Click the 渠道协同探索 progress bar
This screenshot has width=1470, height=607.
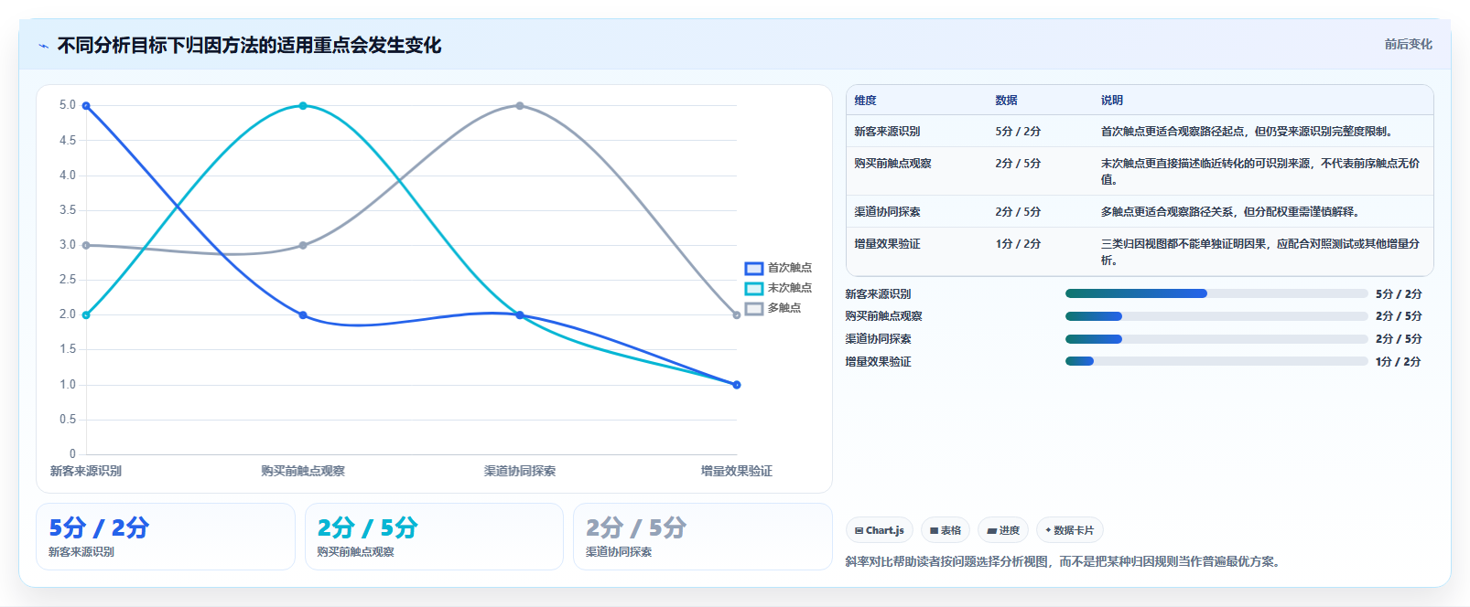(1216, 339)
